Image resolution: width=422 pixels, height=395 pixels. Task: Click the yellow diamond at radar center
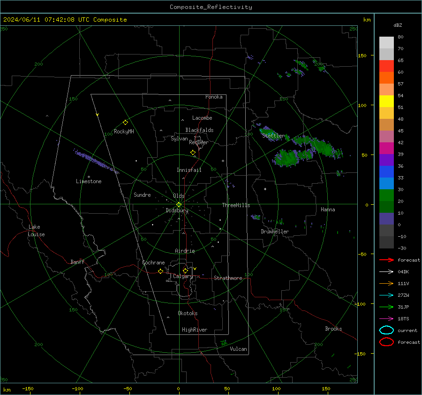(x=179, y=205)
